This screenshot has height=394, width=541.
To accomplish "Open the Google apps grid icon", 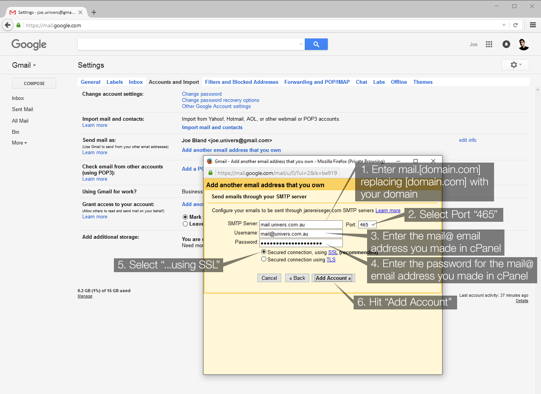I will coord(489,44).
